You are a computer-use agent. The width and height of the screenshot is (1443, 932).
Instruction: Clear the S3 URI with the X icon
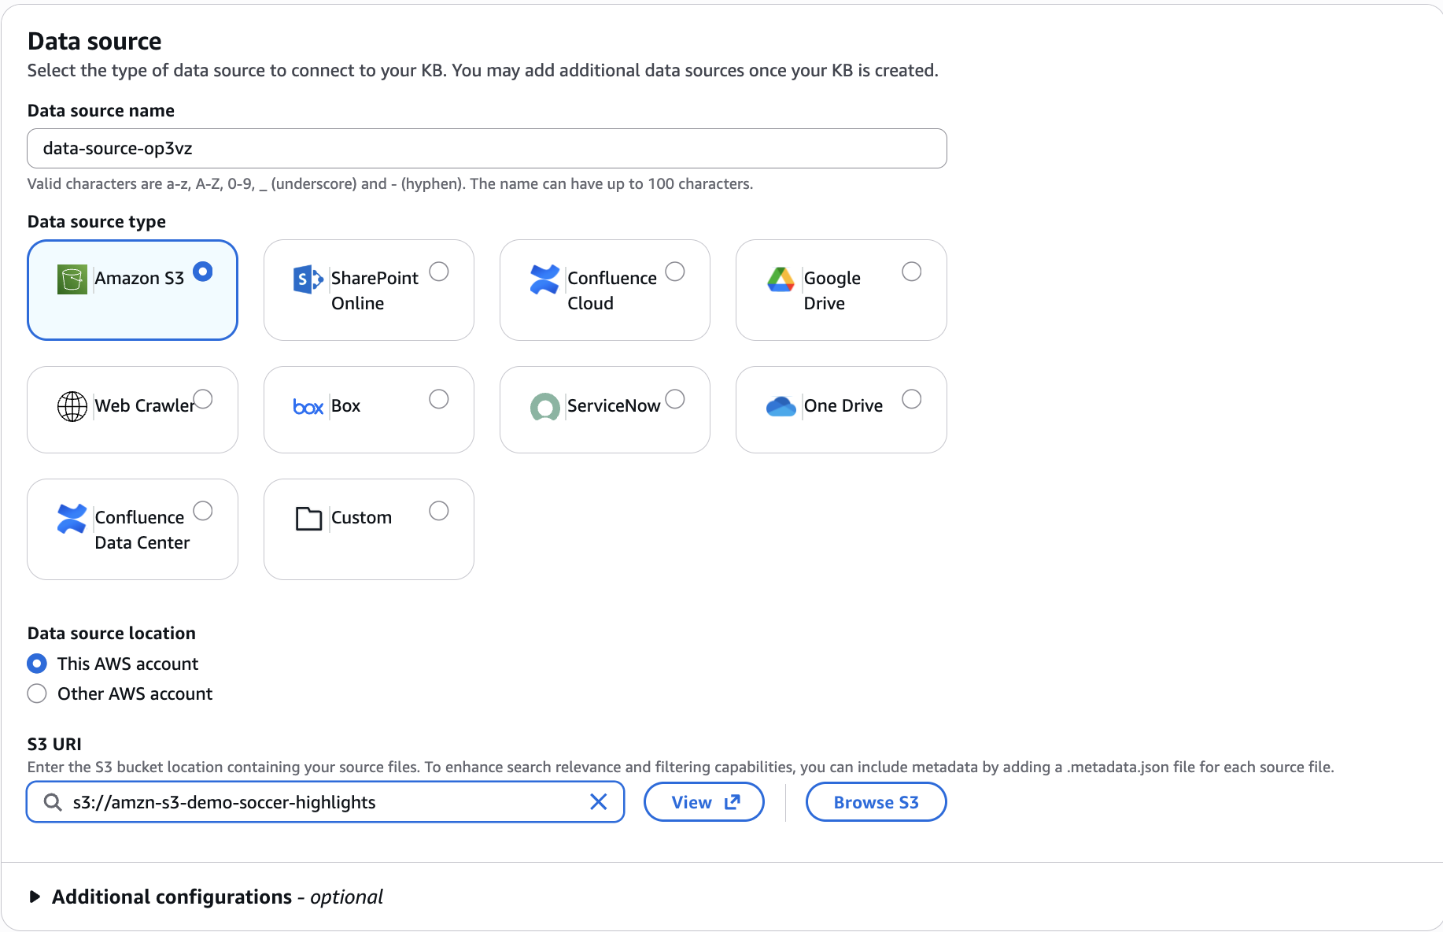pos(599,802)
